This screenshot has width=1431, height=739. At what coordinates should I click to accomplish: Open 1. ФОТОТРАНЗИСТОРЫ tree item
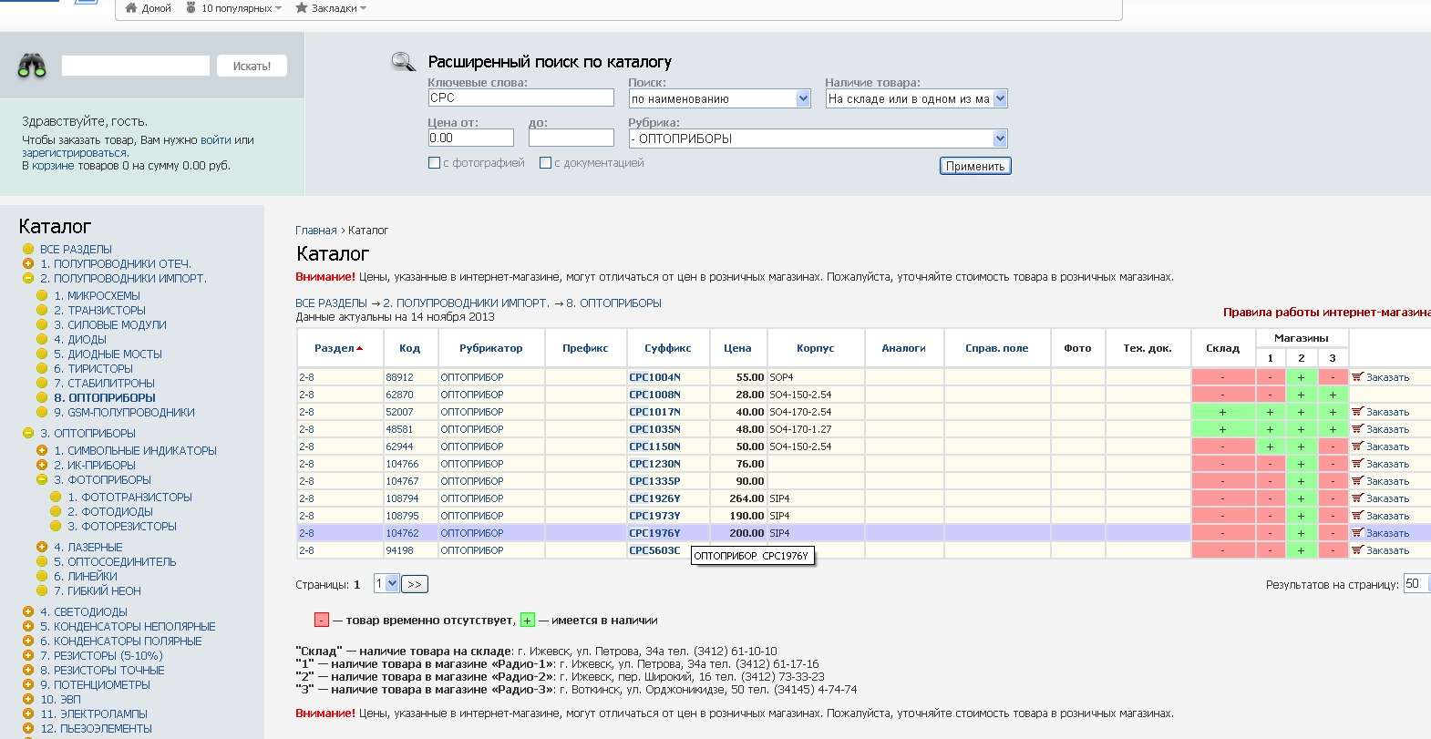[129, 497]
